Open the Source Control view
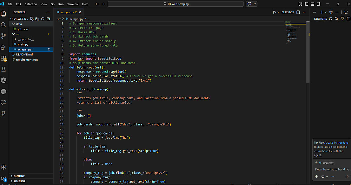Image resolution: width=351 pixels, height=185 pixels. (4, 36)
